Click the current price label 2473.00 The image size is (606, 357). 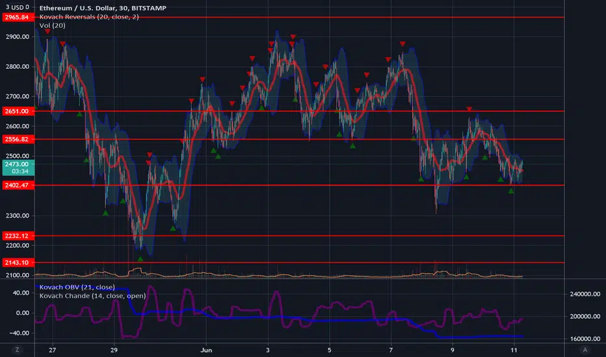click(x=17, y=164)
